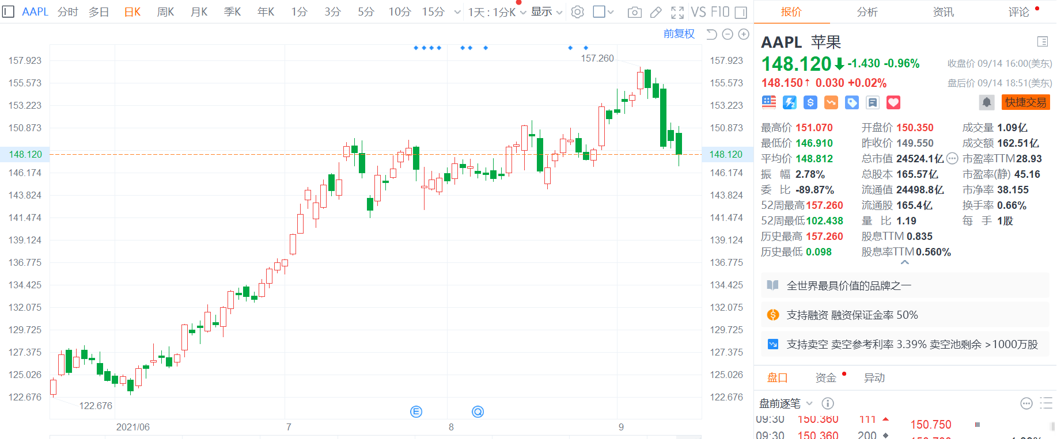
Task: Switch to 3分 three-minute chart
Action: click(332, 12)
